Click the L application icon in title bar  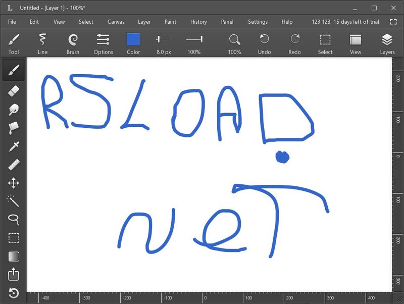pyautogui.click(x=10, y=8)
